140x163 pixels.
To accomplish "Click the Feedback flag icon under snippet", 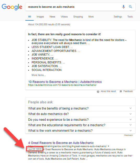I will [121, 91].
